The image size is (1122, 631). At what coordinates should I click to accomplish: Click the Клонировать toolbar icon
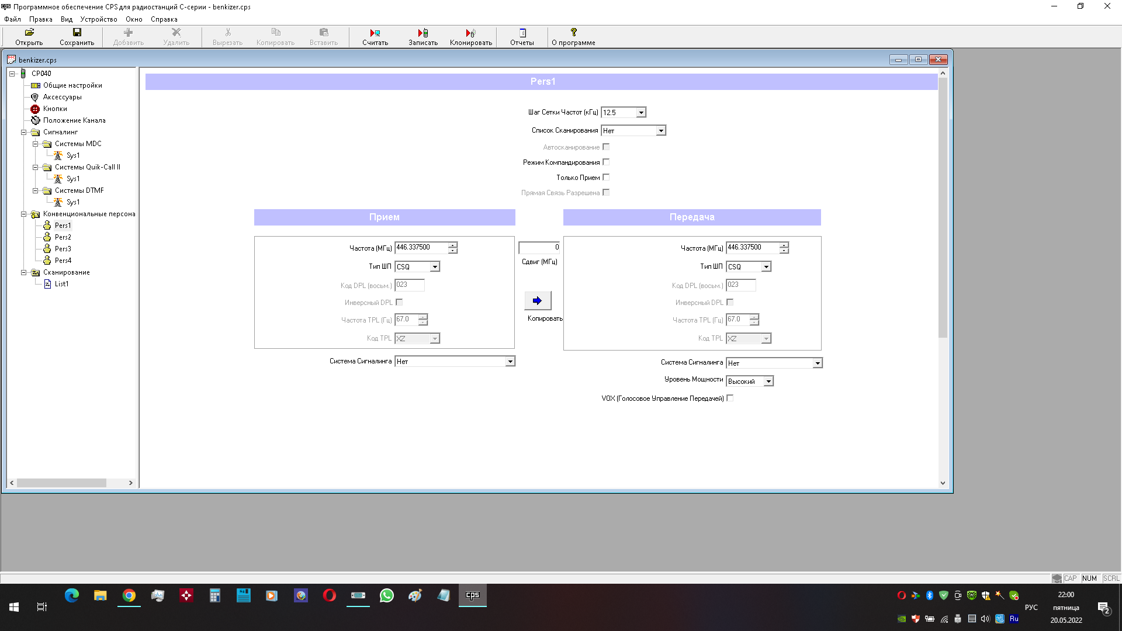coord(470,33)
